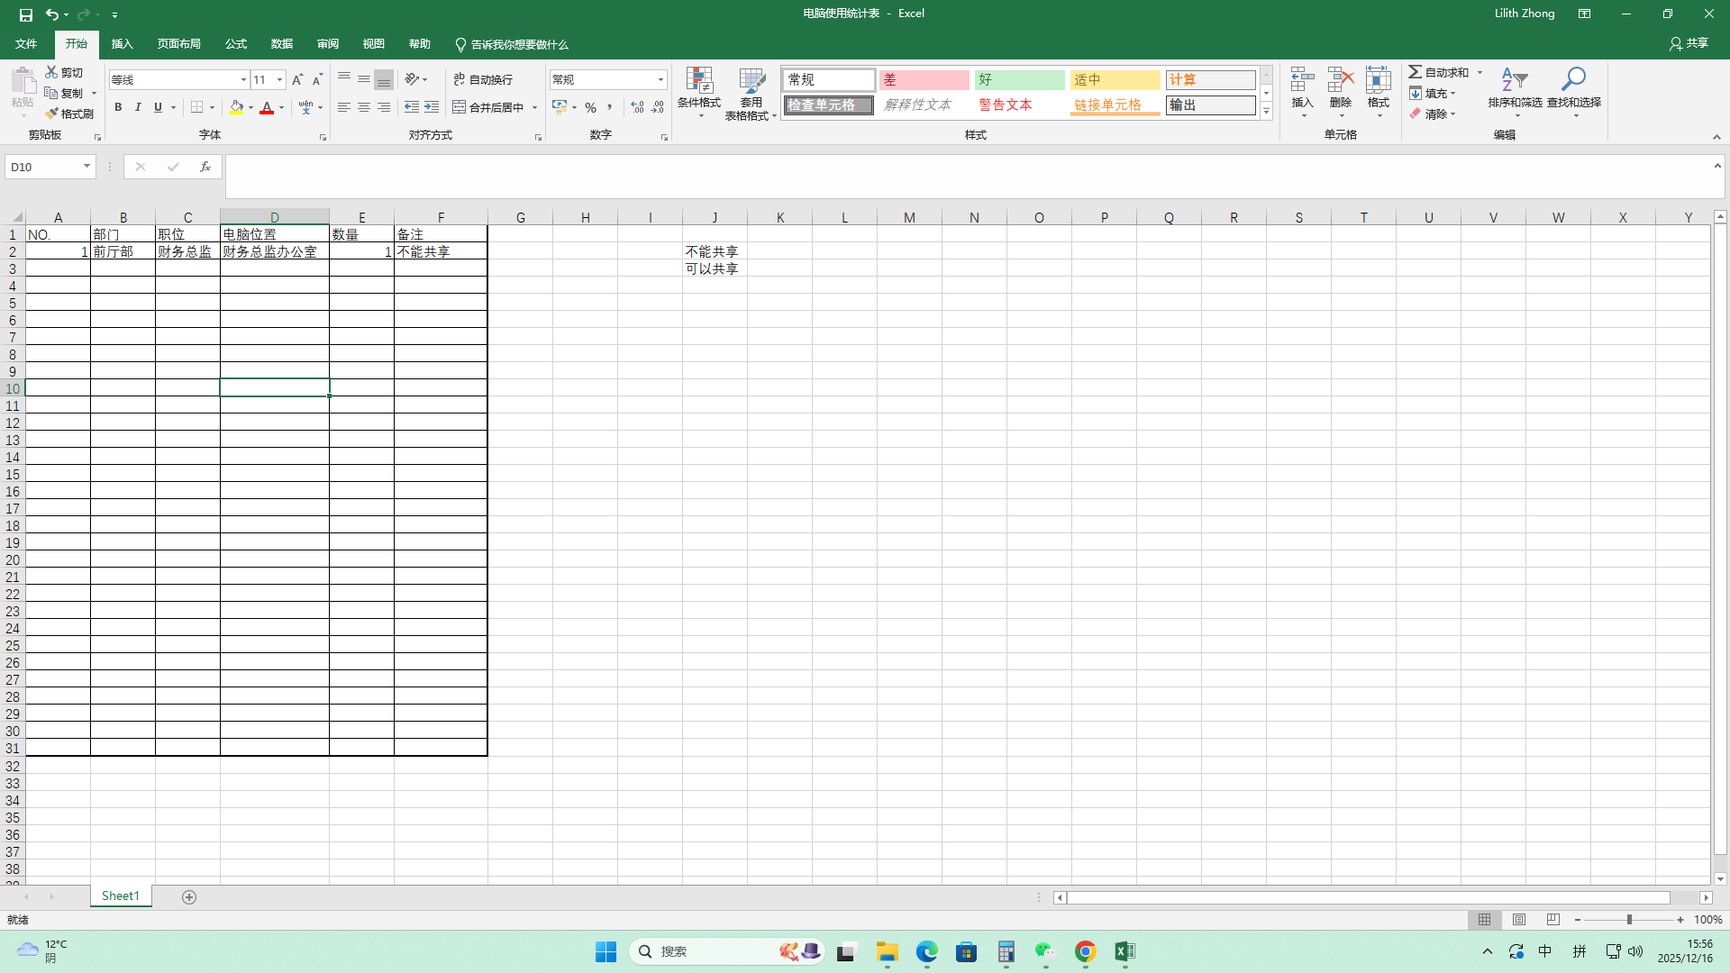Expand the number format combo box
Viewport: 1730px width, 973px height.
[x=660, y=80]
